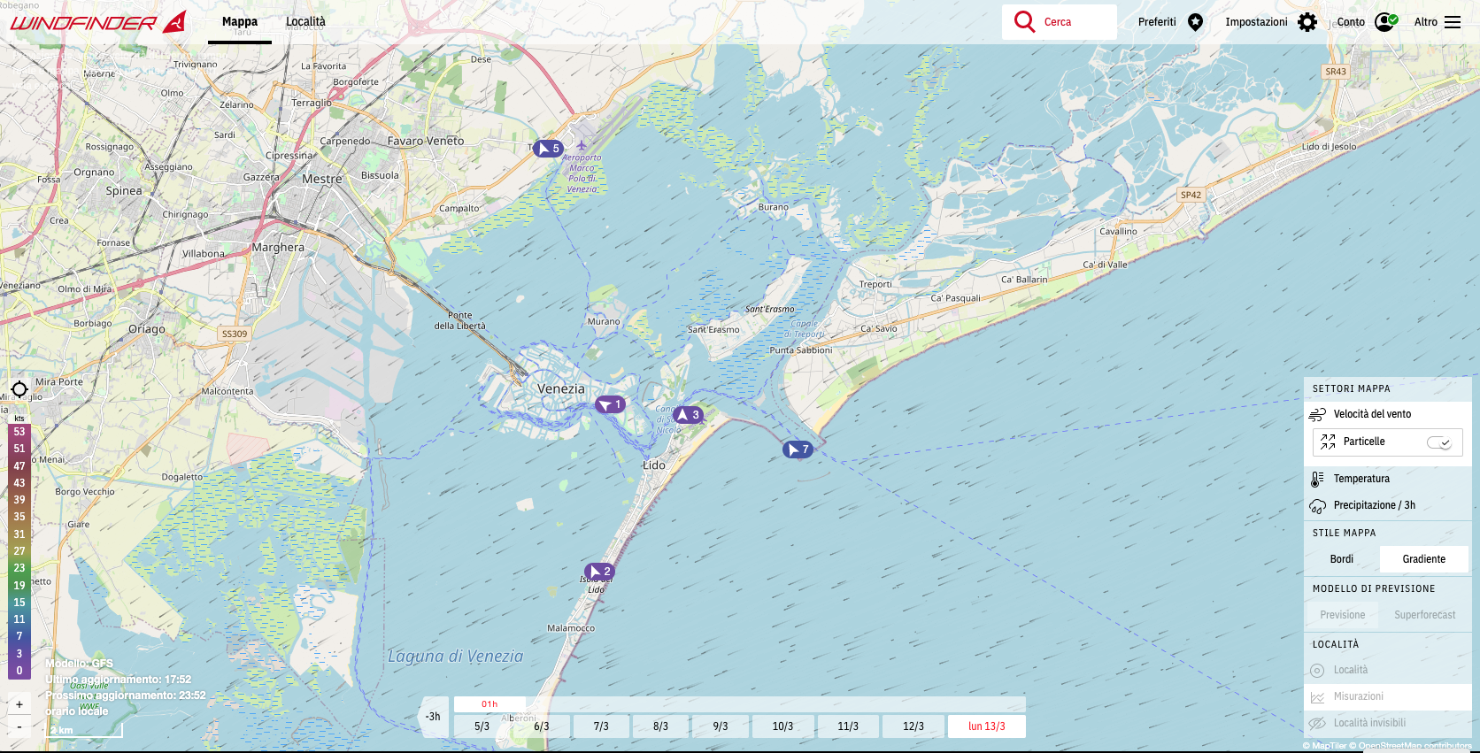Click the Particelle particles icon
Image resolution: width=1480 pixels, height=753 pixels.
1328,442
